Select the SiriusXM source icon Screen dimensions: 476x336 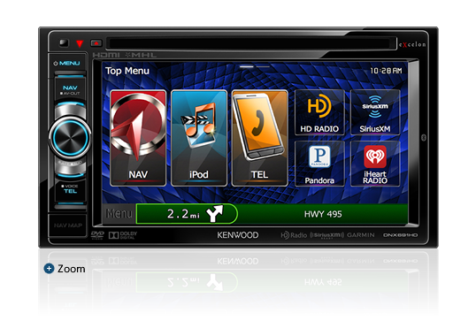(375, 112)
